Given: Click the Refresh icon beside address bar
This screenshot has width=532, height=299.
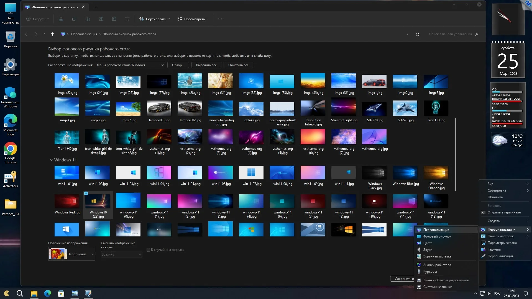Looking at the screenshot, I should click(x=418, y=34).
